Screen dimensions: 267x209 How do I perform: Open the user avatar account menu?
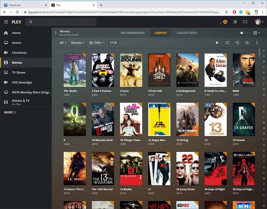[259, 22]
